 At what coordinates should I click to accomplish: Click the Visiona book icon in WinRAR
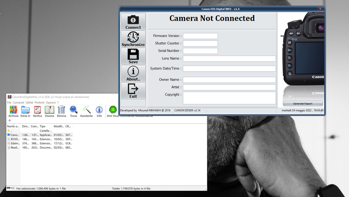pos(49,112)
